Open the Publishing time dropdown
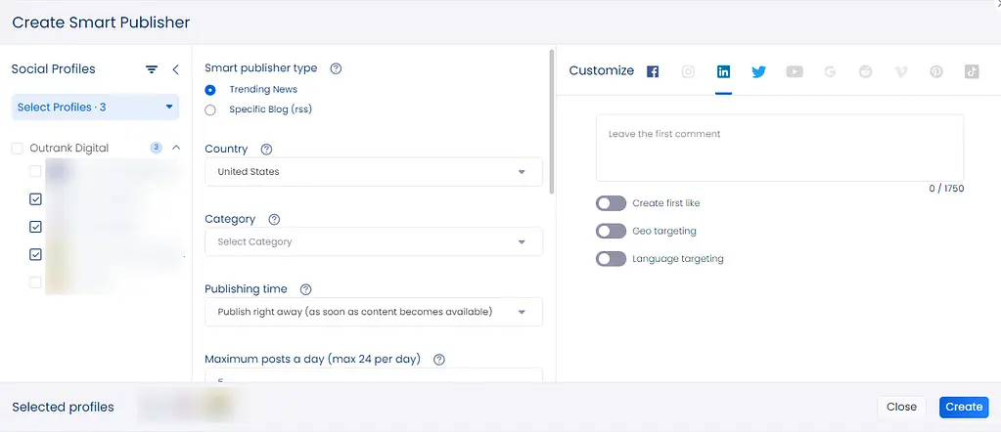 tap(373, 313)
